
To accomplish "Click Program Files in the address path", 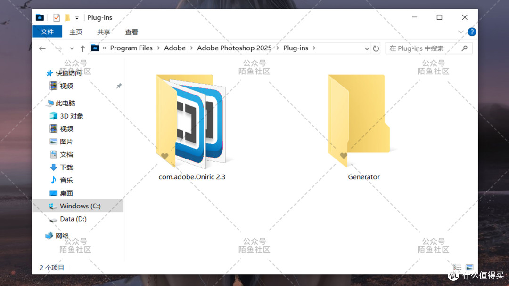I will (131, 48).
